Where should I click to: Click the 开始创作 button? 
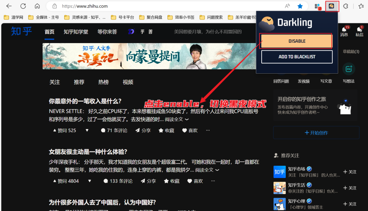click(x=316, y=133)
